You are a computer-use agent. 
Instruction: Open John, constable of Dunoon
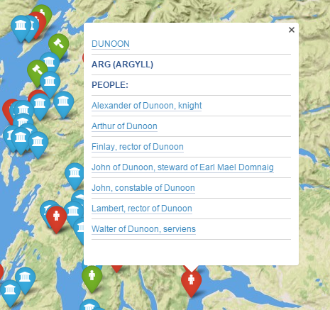tap(143, 188)
